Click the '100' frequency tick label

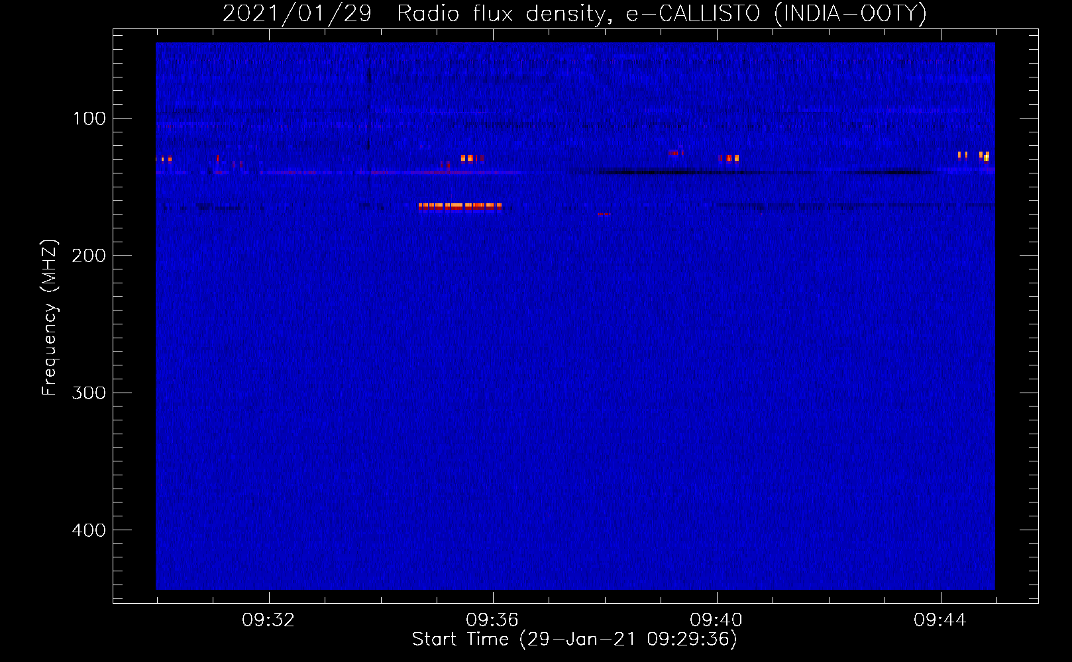pyautogui.click(x=89, y=118)
